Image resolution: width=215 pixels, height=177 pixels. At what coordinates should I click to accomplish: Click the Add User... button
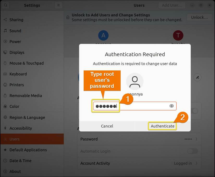coord(172,5)
